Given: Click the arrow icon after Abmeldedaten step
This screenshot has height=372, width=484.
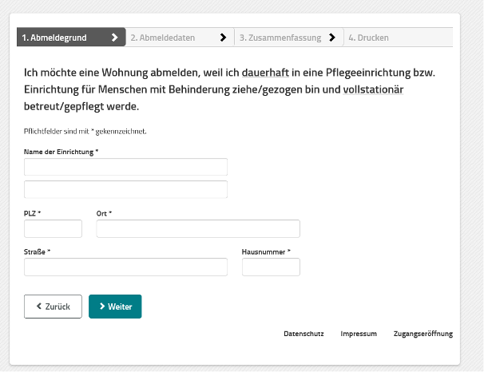Looking at the screenshot, I should coord(223,38).
